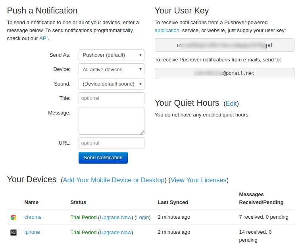The image size is (302, 248).
Task: Open the Send As dropdown
Action: [112, 55]
